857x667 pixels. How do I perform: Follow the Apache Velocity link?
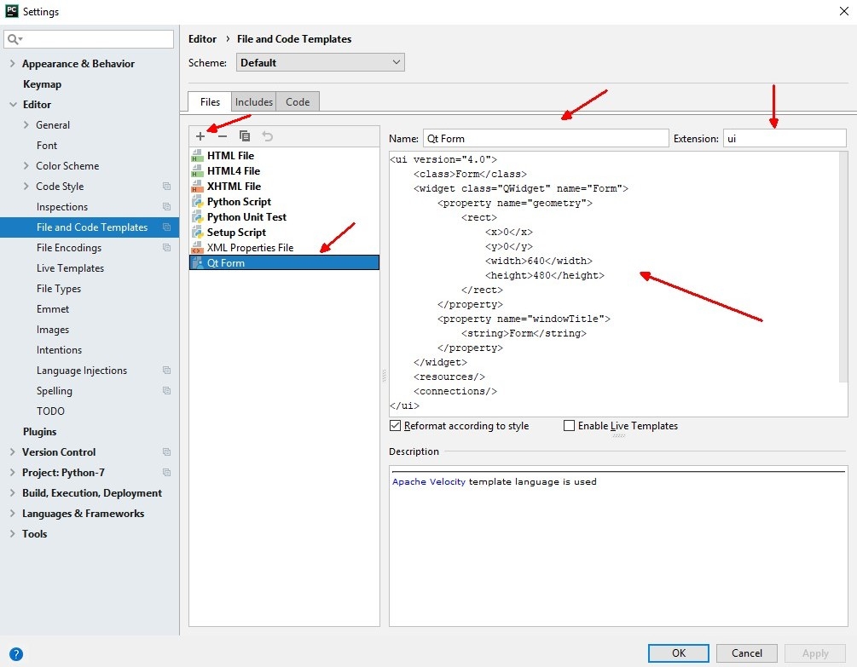point(428,482)
